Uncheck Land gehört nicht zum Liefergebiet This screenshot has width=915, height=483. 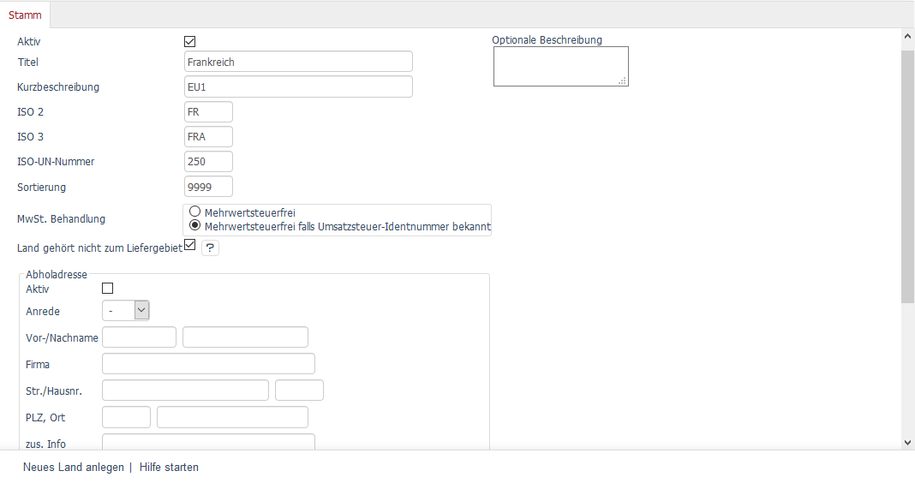pos(190,245)
